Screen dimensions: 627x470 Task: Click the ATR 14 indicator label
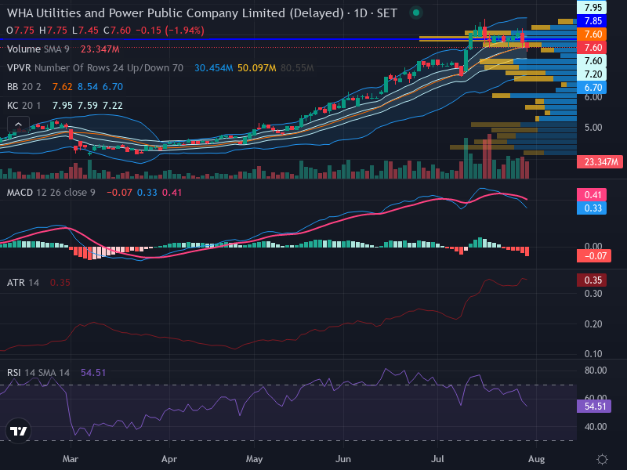[23, 283]
